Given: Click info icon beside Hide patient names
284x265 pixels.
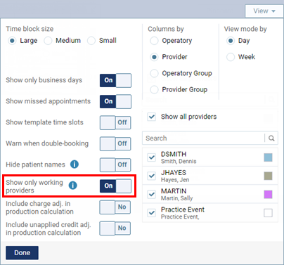Looking at the screenshot, I should (75, 164).
